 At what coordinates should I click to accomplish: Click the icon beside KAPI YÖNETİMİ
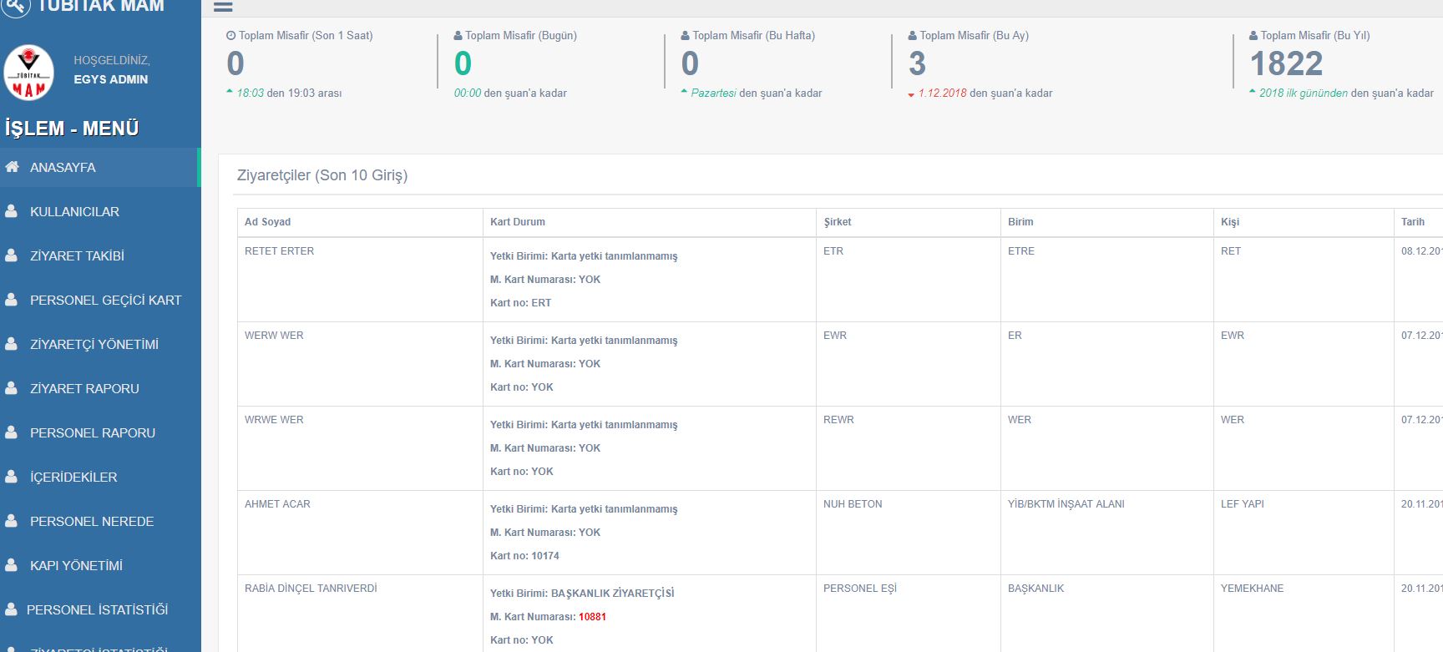pos(12,565)
